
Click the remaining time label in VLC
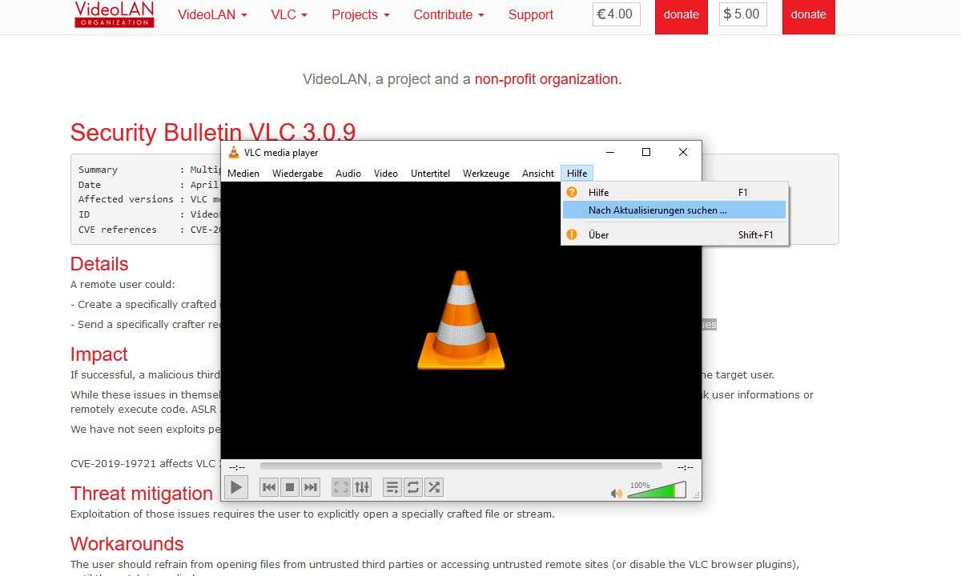[686, 467]
